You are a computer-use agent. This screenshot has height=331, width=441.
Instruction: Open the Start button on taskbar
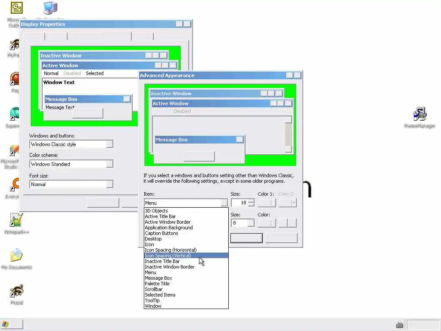point(12,325)
